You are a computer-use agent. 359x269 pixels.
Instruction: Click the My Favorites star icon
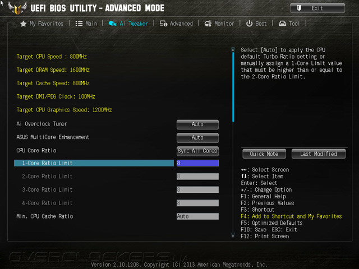[24, 24]
